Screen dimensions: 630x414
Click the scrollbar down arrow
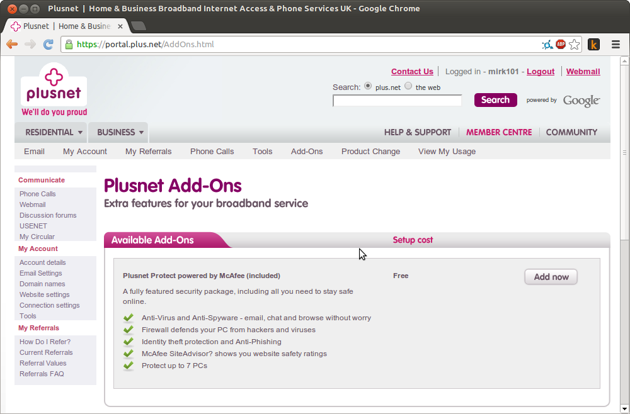pyautogui.click(x=624, y=409)
